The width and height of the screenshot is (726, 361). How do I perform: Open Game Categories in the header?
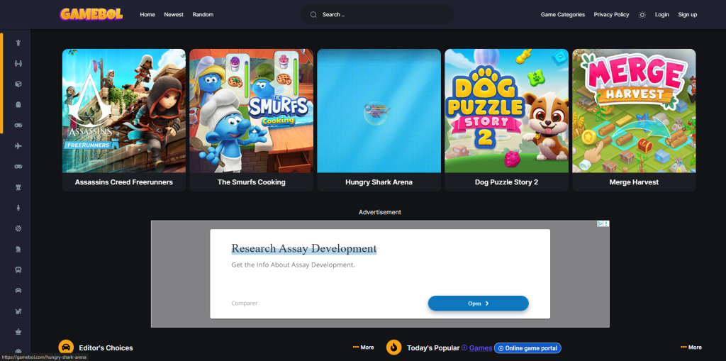point(562,14)
